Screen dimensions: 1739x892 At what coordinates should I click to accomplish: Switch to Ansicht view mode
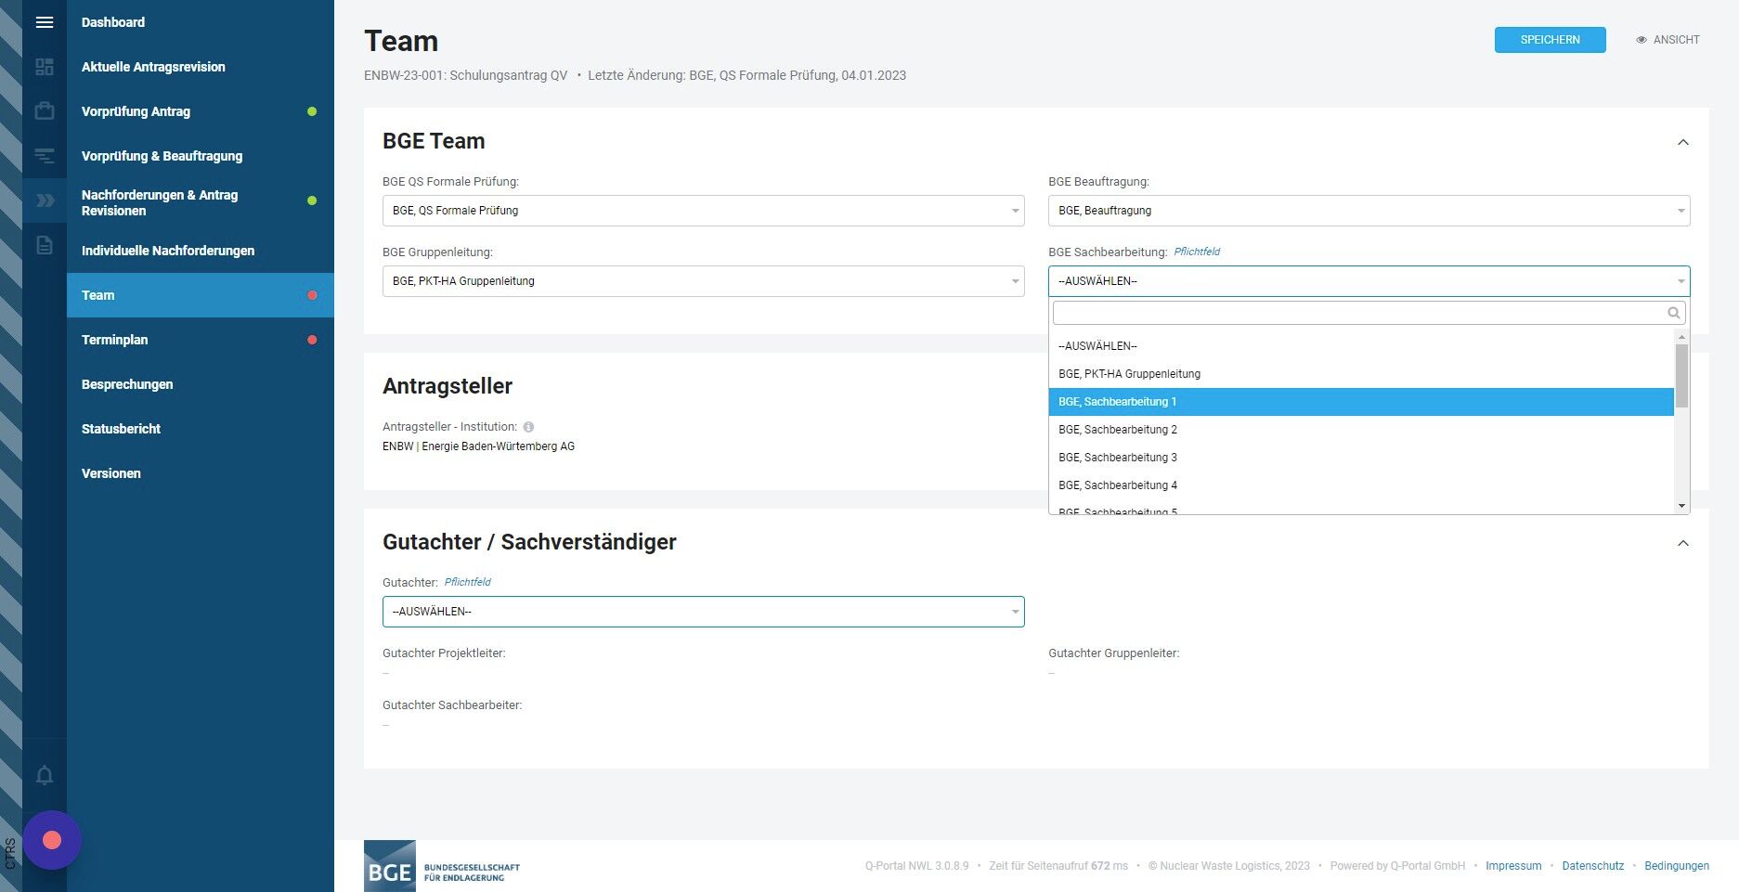[1668, 40]
